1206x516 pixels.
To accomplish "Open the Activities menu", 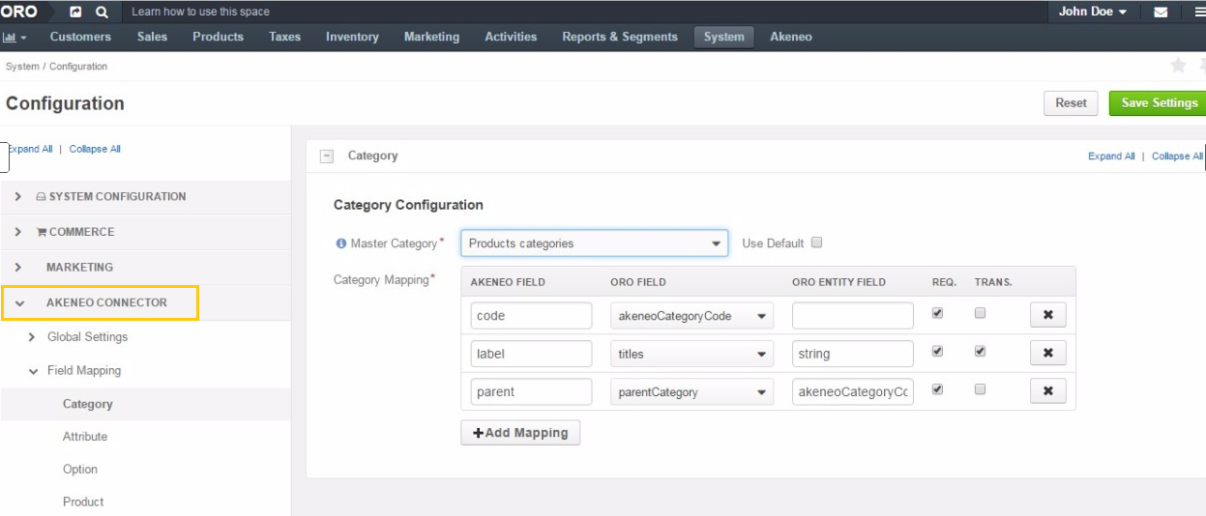I will [x=511, y=37].
